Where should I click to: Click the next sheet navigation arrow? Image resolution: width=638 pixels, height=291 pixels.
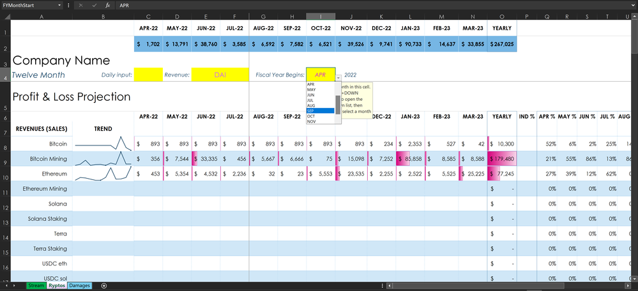tap(15, 286)
